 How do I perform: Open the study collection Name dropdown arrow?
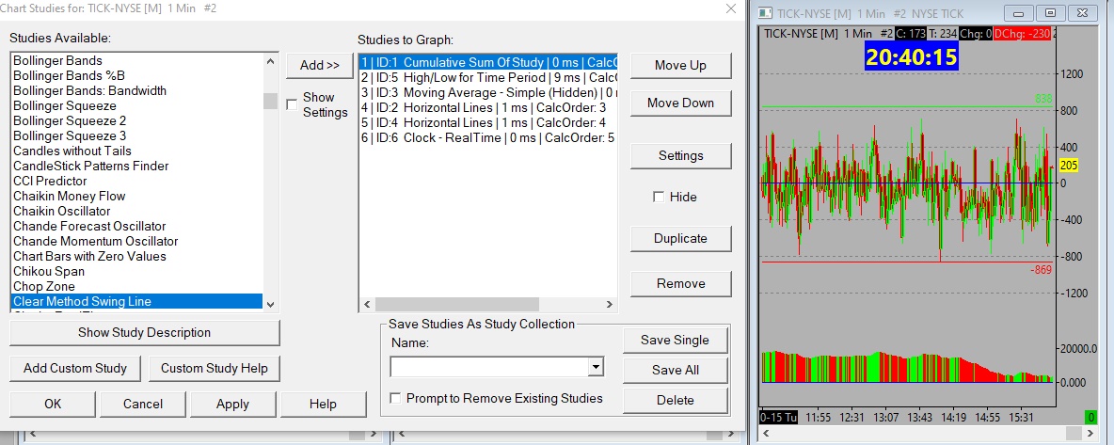pos(597,367)
